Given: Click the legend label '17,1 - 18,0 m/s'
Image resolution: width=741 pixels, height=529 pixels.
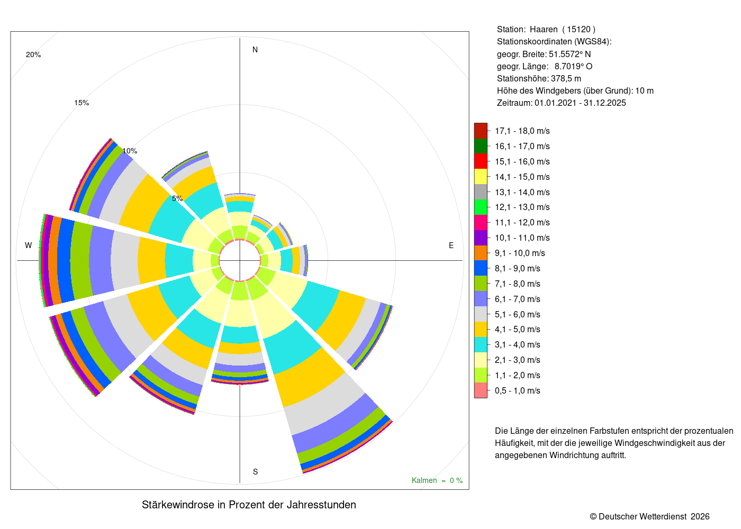Looking at the screenshot, I should (x=522, y=131).
